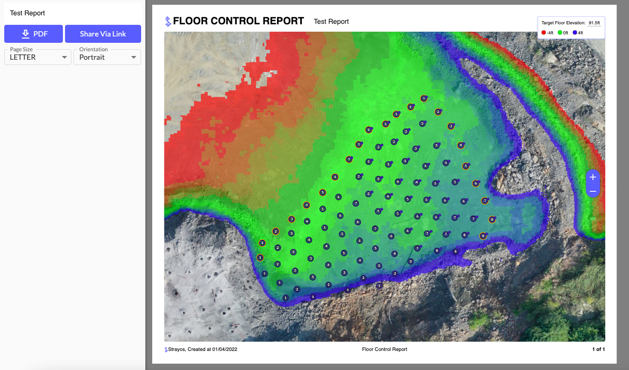Image resolution: width=629 pixels, height=370 pixels.
Task: Zoom in with the plus icon
Action: click(x=593, y=178)
